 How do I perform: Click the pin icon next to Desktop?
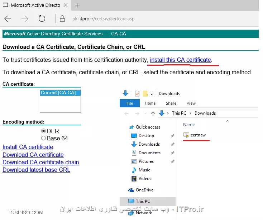pos(172,136)
